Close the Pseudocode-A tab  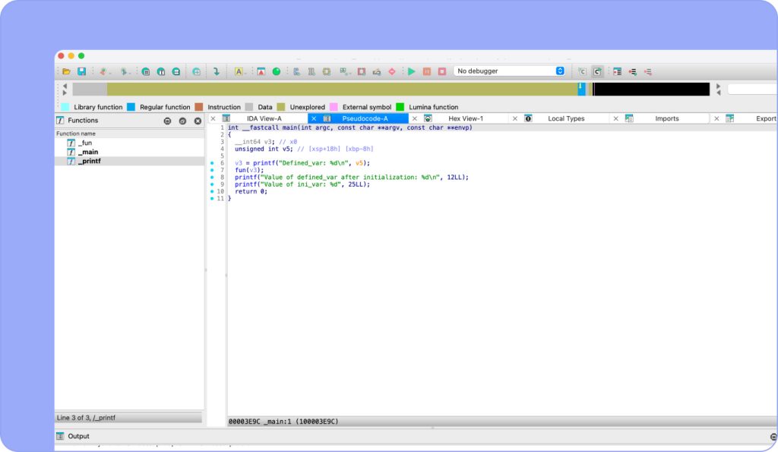(314, 119)
